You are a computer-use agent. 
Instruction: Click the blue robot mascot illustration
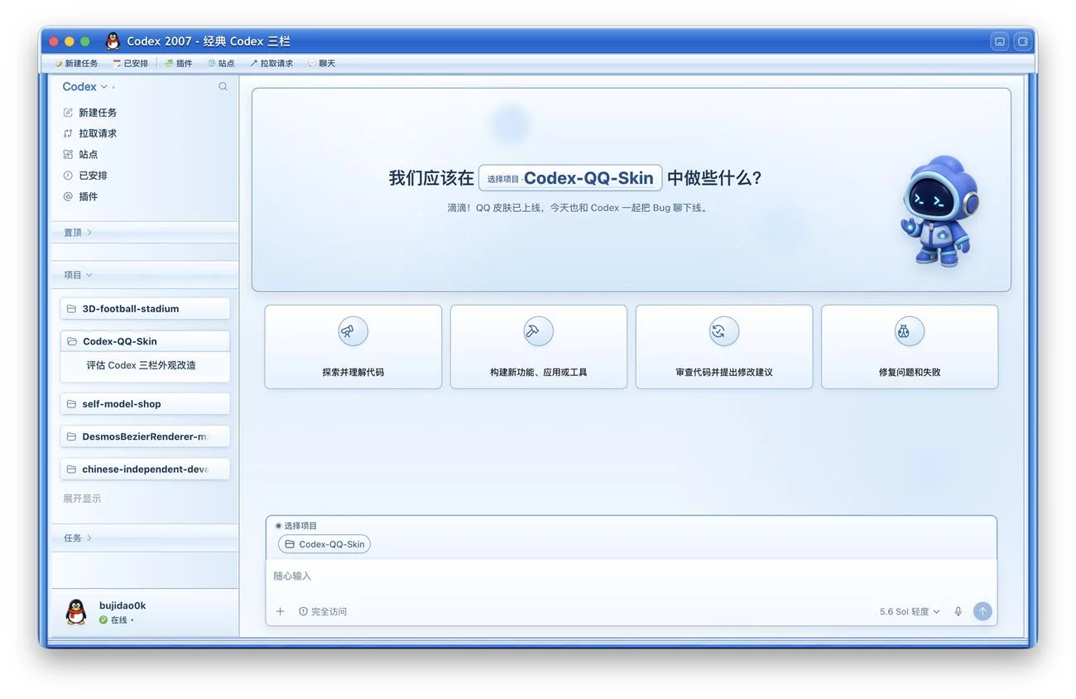939,210
